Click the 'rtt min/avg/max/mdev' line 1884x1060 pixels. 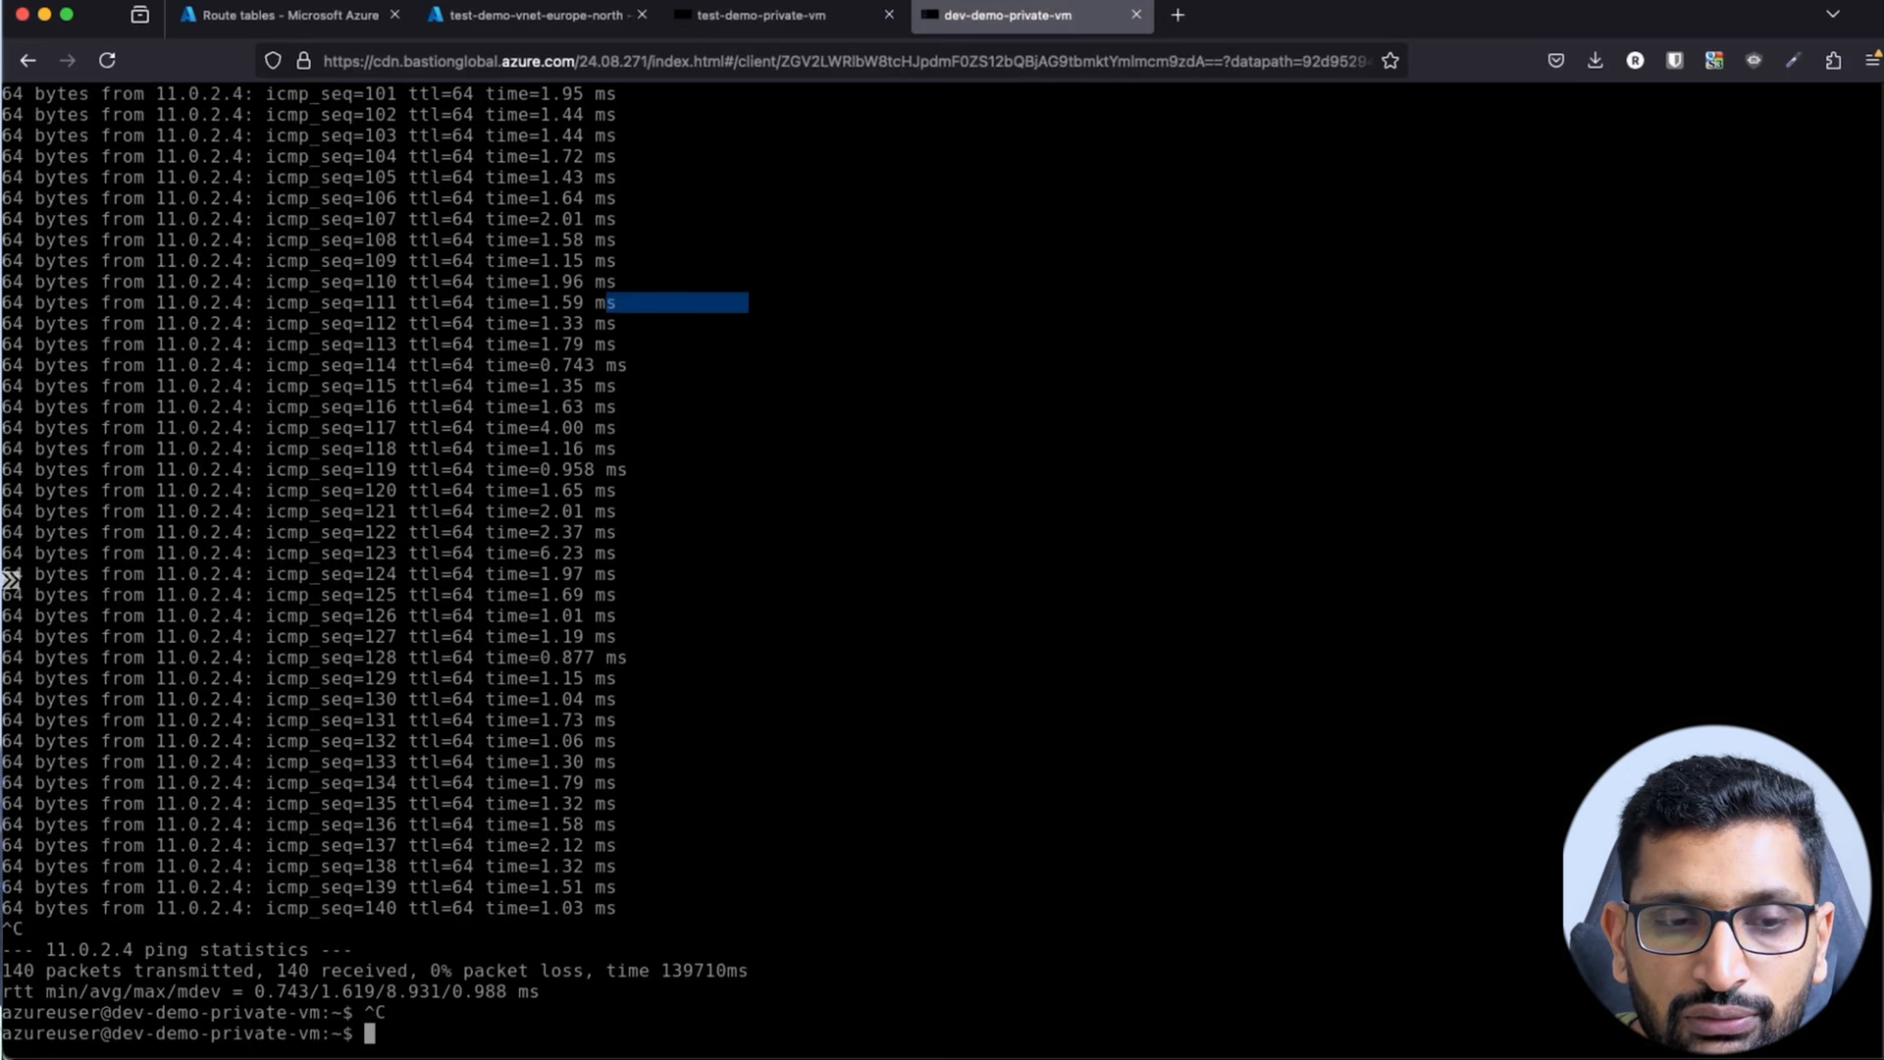coord(270,991)
